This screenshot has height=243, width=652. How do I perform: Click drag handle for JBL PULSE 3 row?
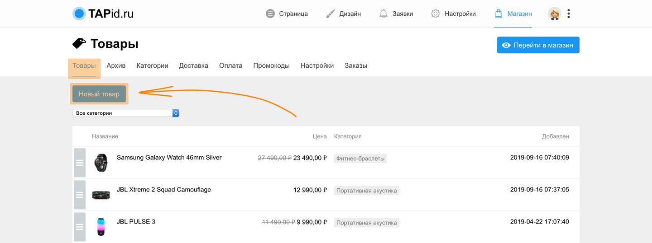(79, 227)
